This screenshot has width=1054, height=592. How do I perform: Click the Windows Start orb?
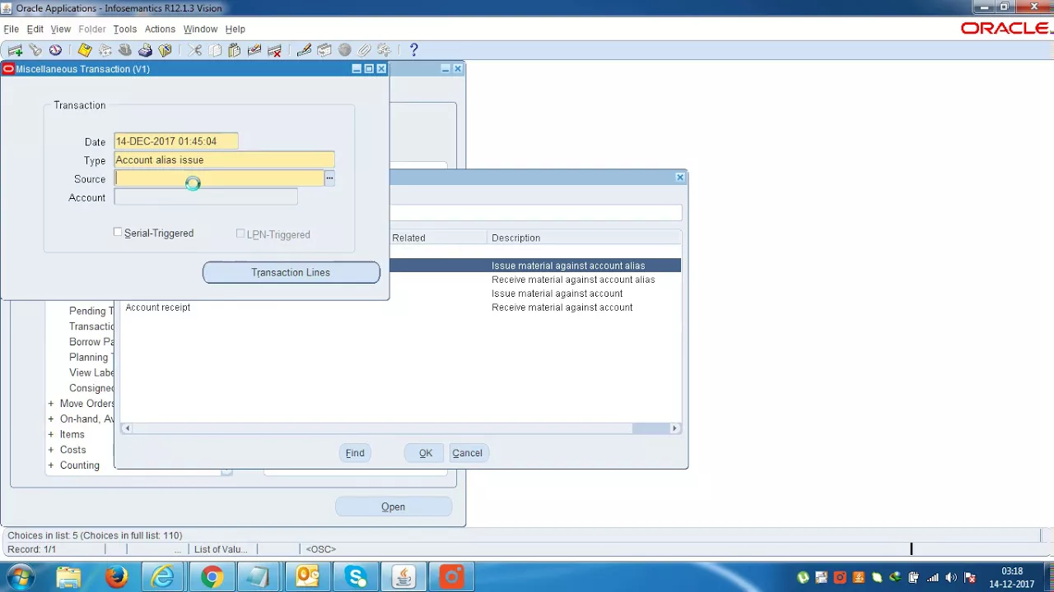pyautogui.click(x=21, y=577)
